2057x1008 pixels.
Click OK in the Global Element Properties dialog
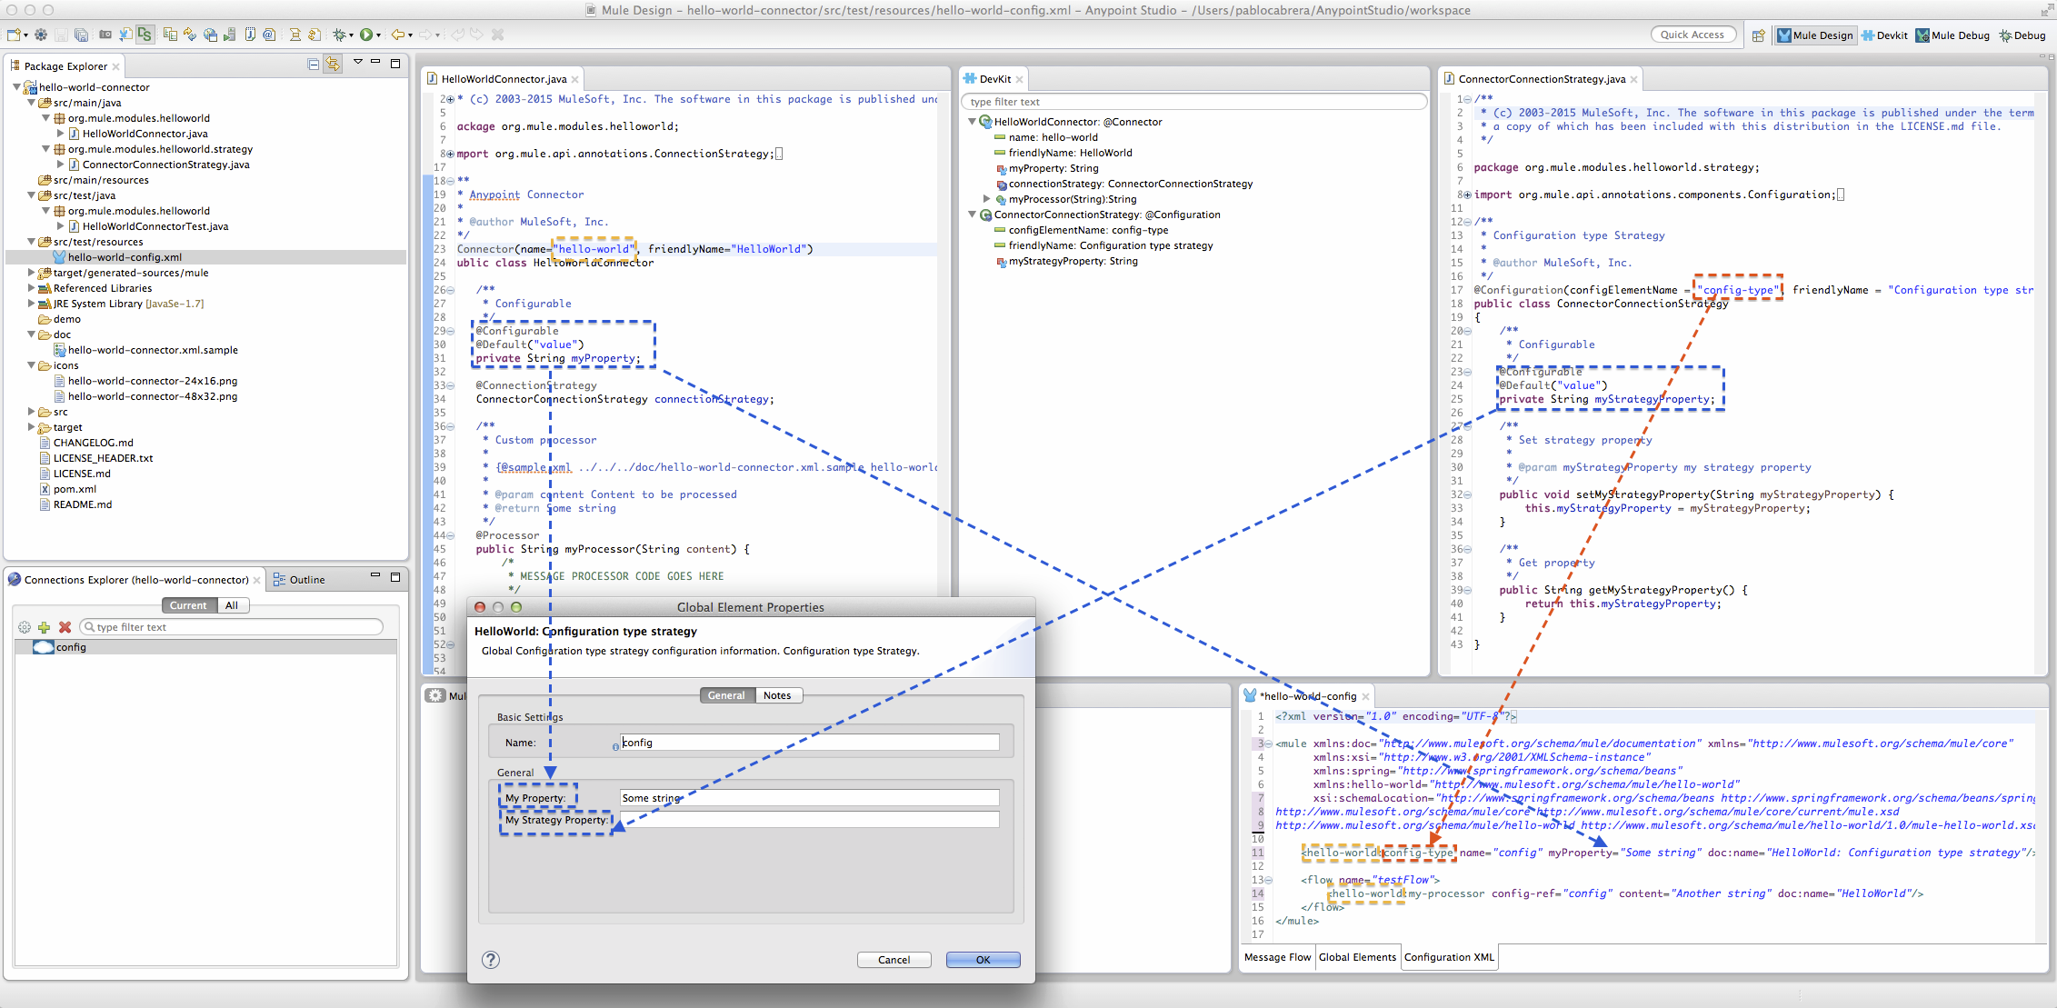(x=982, y=960)
